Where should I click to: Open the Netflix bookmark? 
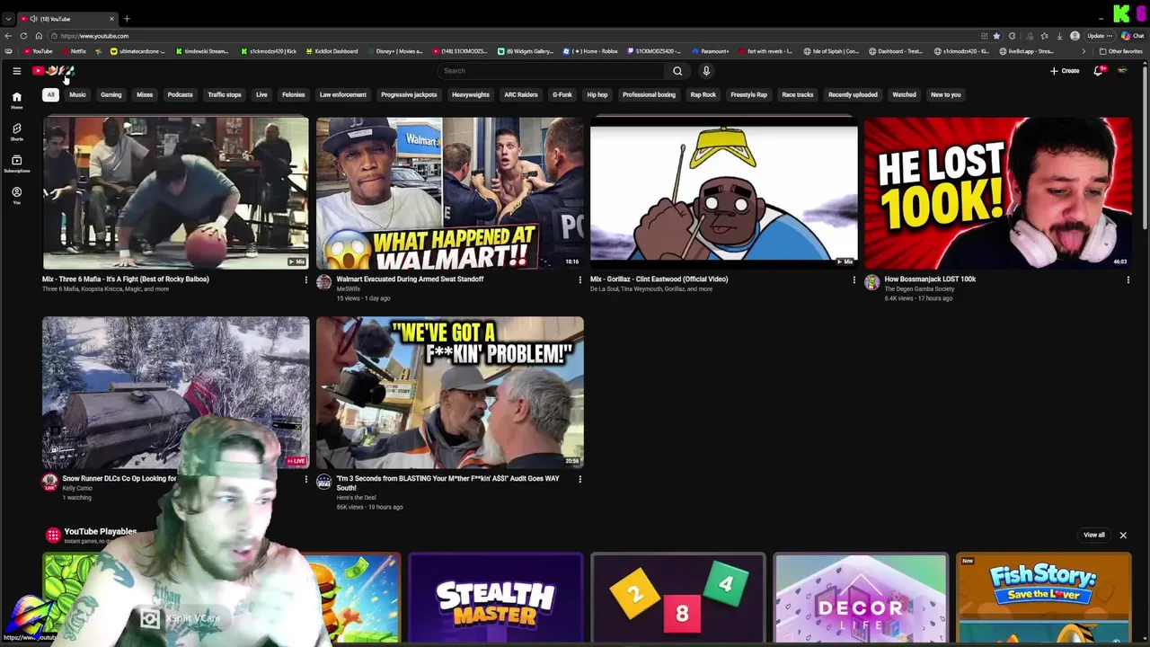(x=75, y=51)
